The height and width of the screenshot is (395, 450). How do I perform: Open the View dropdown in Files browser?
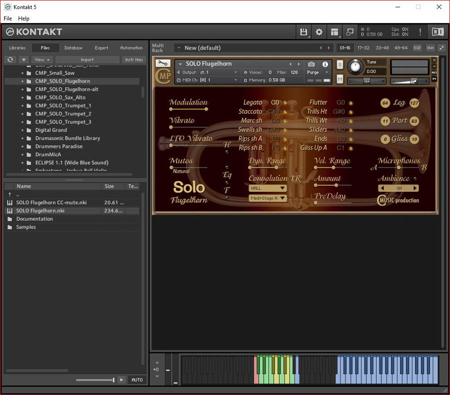point(42,59)
